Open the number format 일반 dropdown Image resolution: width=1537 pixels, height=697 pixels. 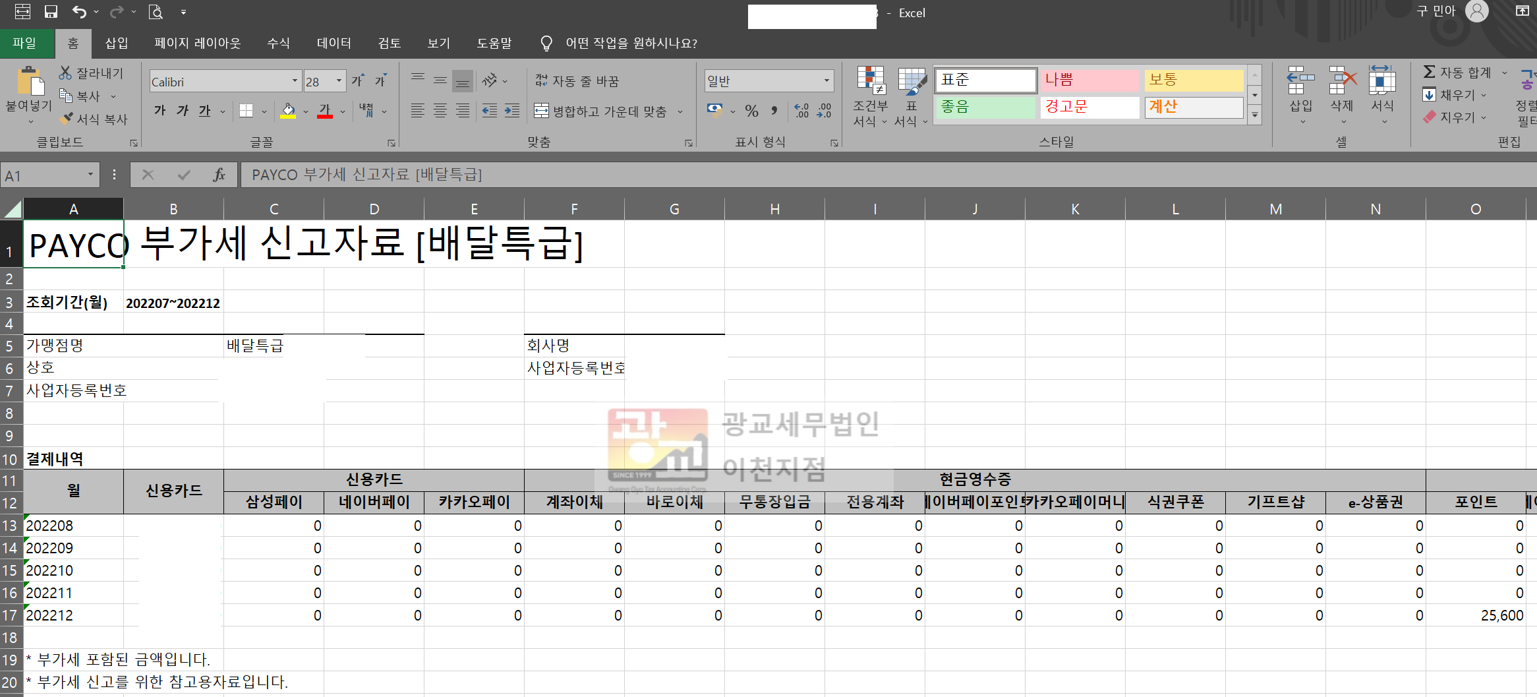pos(826,81)
